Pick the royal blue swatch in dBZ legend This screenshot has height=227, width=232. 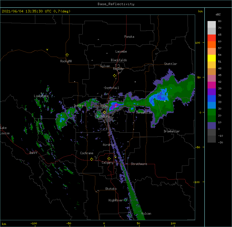tap(212, 98)
